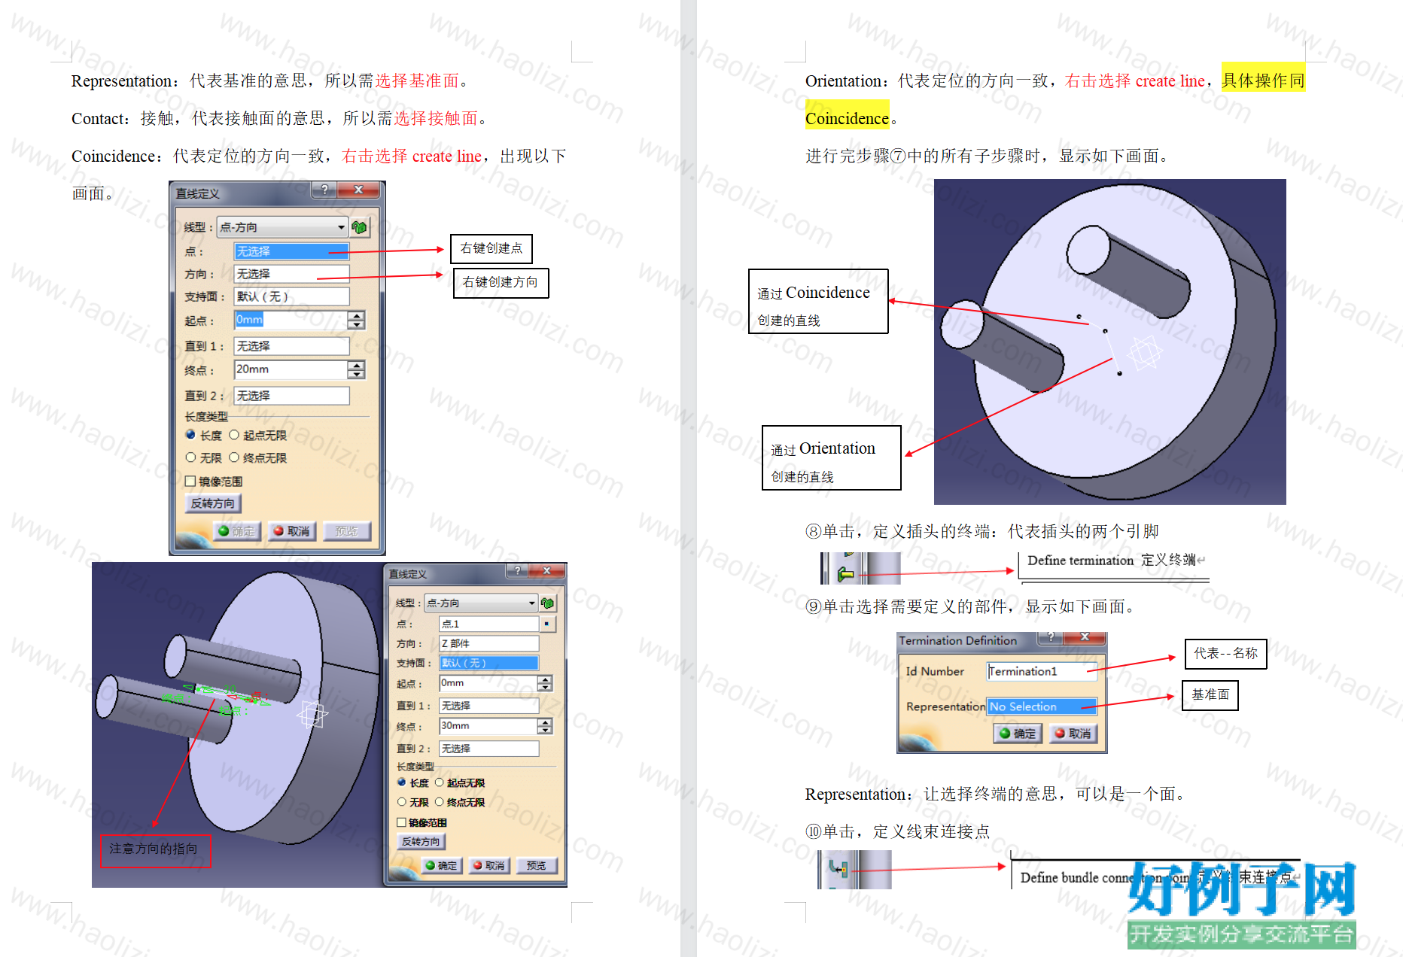The height and width of the screenshot is (957, 1403).
Task: Click the help question mark in Termination Definition dialog
Action: click(1050, 637)
